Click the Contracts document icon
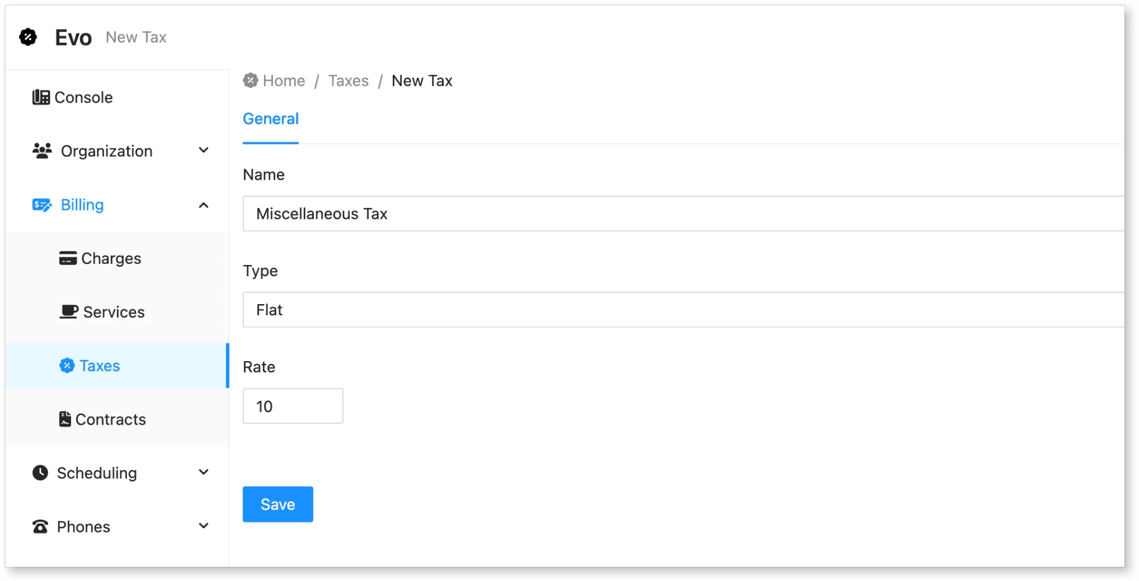1139x581 pixels. point(65,419)
